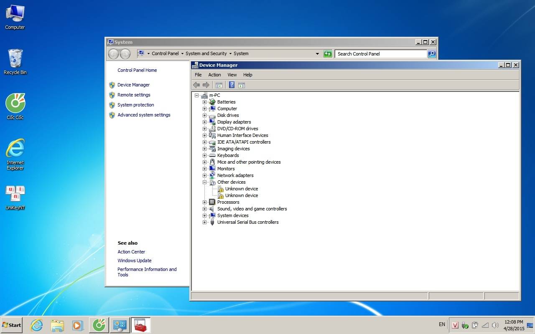Click the Windows Media Player taskbar icon

(x=78, y=325)
